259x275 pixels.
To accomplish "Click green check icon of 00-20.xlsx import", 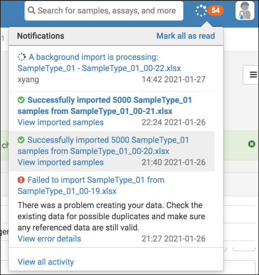I will (21, 140).
